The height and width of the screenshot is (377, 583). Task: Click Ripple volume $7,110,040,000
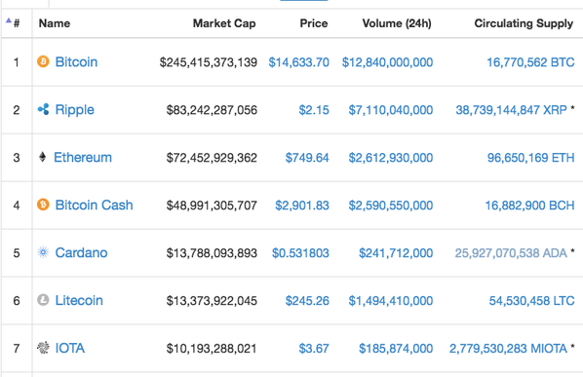(390, 110)
